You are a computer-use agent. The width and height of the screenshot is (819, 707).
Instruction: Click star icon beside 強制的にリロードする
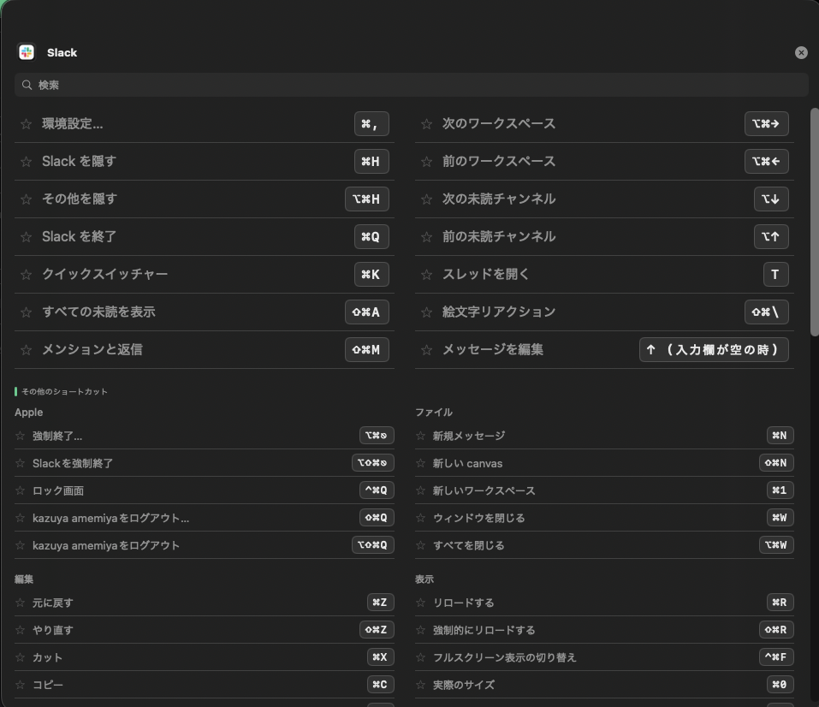click(x=420, y=630)
